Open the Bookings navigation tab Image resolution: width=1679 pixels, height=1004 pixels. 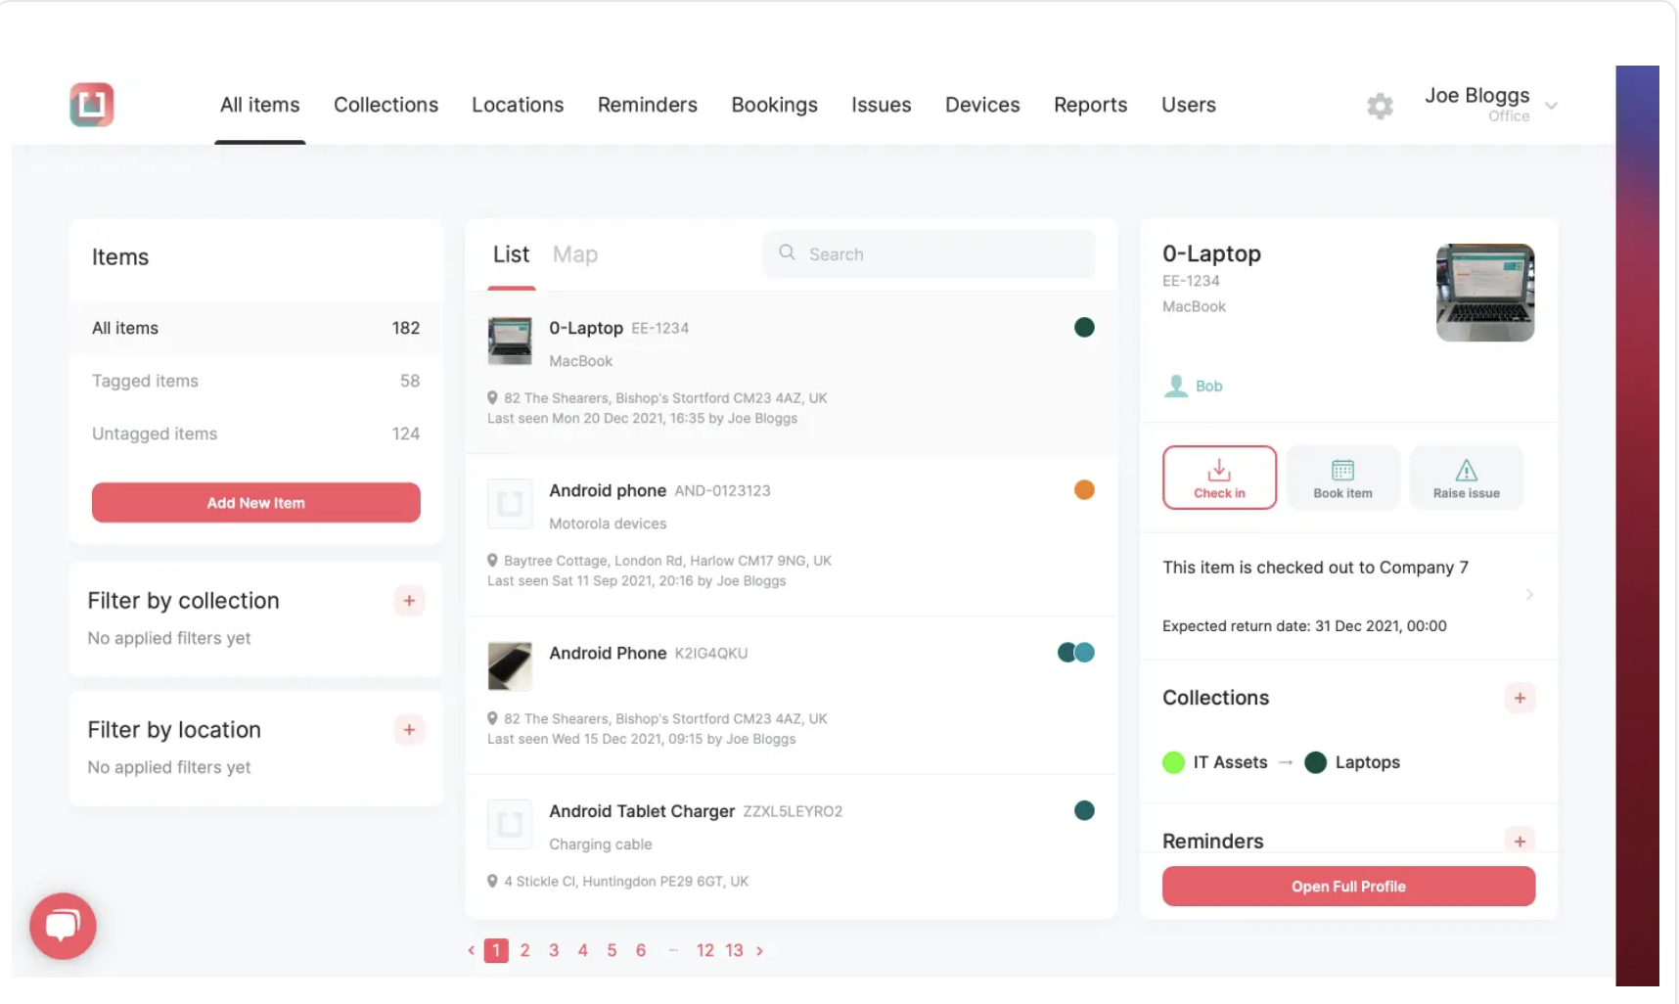pyautogui.click(x=774, y=105)
